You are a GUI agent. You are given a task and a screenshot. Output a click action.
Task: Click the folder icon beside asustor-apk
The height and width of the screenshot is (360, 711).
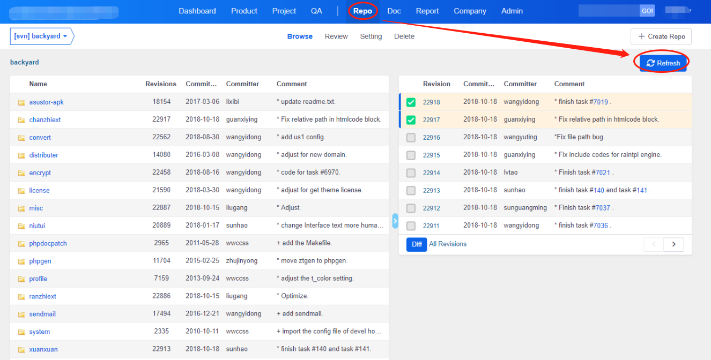point(21,102)
